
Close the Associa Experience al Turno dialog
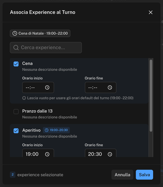pyautogui.click(x=151, y=12)
